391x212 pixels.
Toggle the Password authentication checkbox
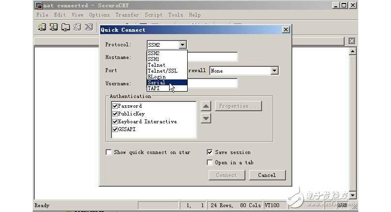[x=115, y=106]
